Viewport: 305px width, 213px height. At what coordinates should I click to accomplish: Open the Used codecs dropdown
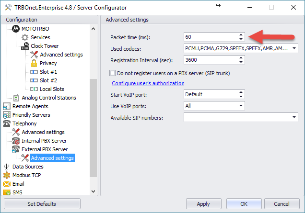pyautogui.click(x=294, y=48)
